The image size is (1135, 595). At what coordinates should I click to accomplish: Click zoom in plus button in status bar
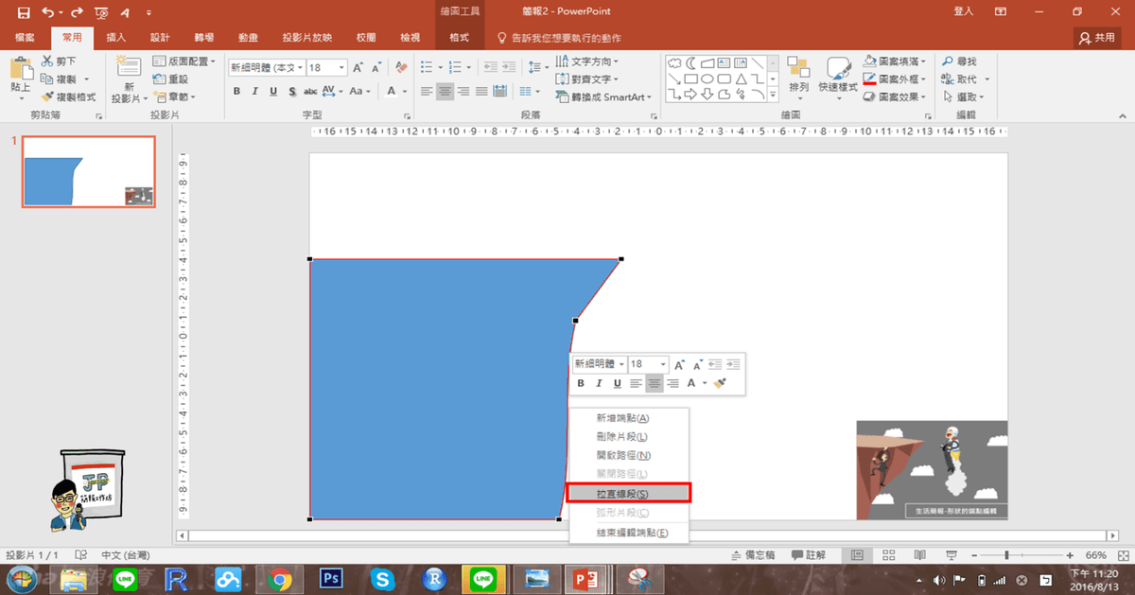pyautogui.click(x=1071, y=554)
